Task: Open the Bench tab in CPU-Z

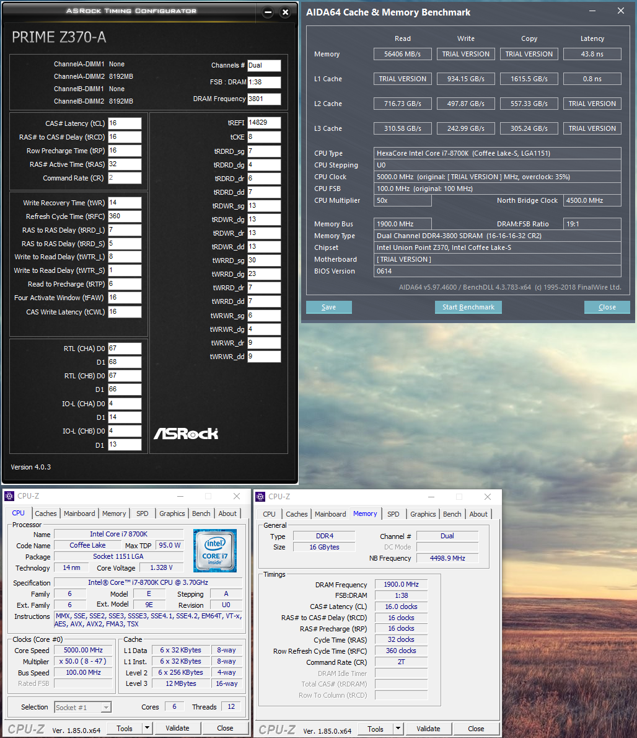Action: click(x=201, y=513)
